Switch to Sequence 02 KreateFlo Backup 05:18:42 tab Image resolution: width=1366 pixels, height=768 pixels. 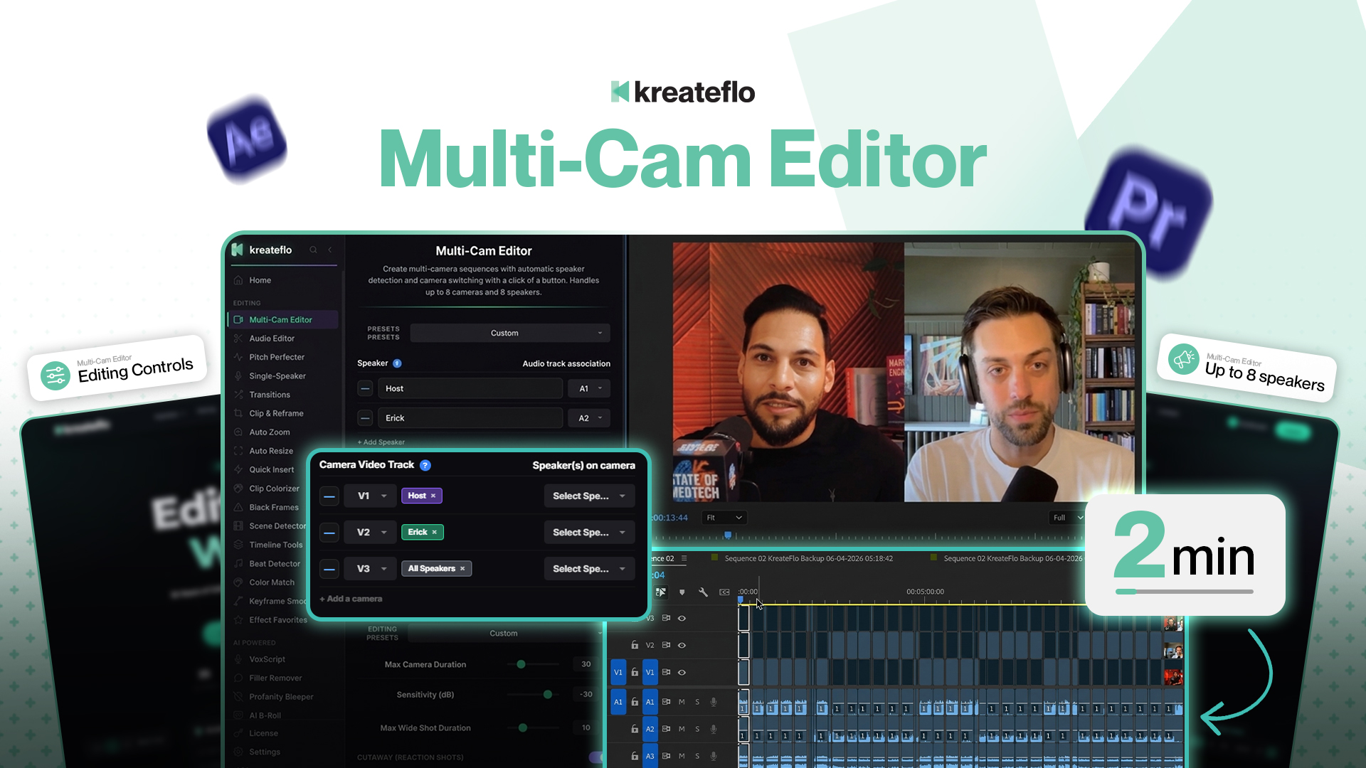(x=808, y=558)
